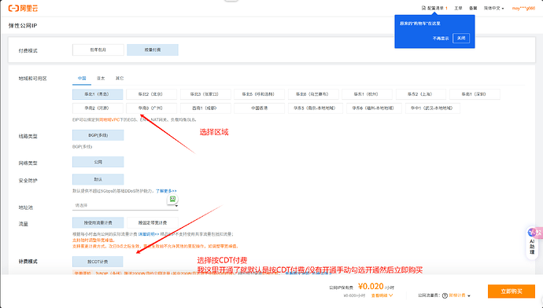Screen dimensions: 543x308
Task: Click the question-mark icon beside 公网流量费
Action: coord(445,296)
